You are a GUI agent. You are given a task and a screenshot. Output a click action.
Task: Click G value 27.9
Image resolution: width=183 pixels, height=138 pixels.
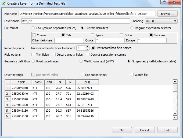pos(60,105)
